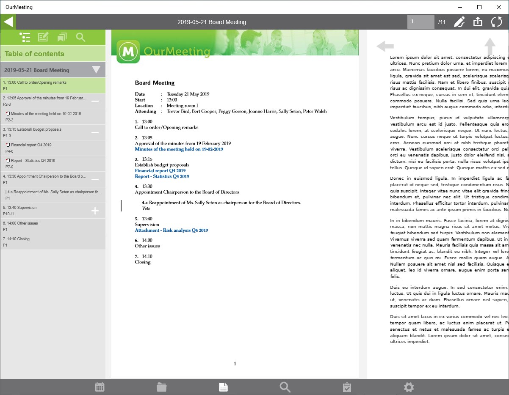Open Report - Statistics Q4 2019 in sidebar
The height and width of the screenshot is (395, 509).
[53, 164]
